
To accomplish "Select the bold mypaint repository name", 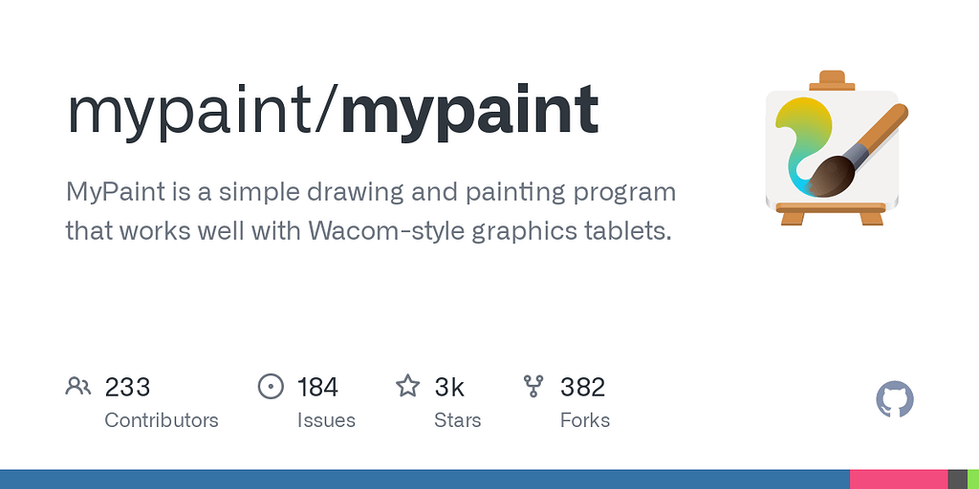I will (x=469, y=111).
